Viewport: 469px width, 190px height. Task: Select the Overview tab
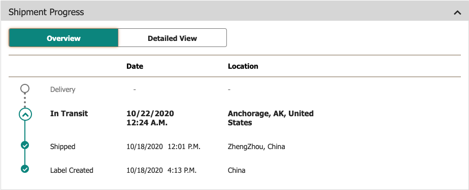pyautogui.click(x=63, y=38)
